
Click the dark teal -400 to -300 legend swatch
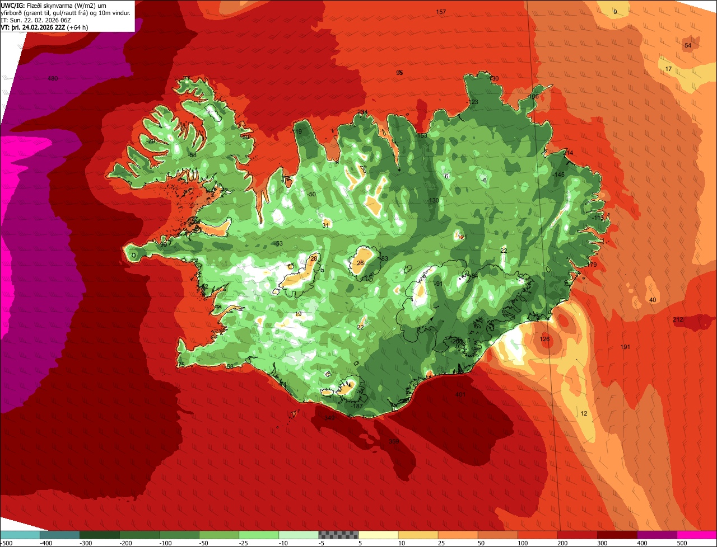coord(60,535)
